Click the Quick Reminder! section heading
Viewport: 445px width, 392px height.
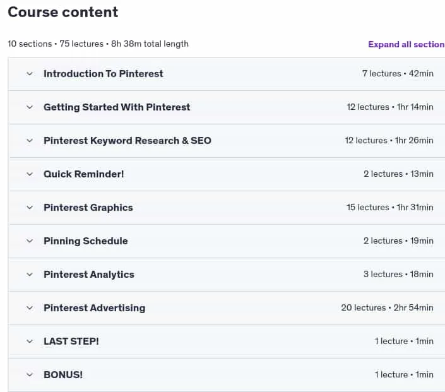tap(84, 174)
